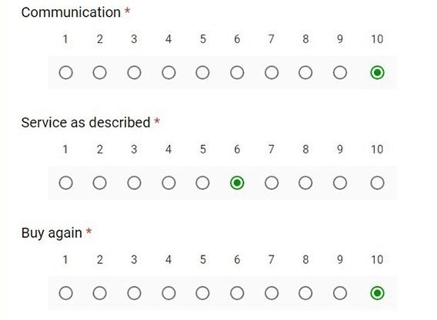Pick rating 4 for Service as described
The width and height of the screenshot is (437, 320).
tap(168, 183)
